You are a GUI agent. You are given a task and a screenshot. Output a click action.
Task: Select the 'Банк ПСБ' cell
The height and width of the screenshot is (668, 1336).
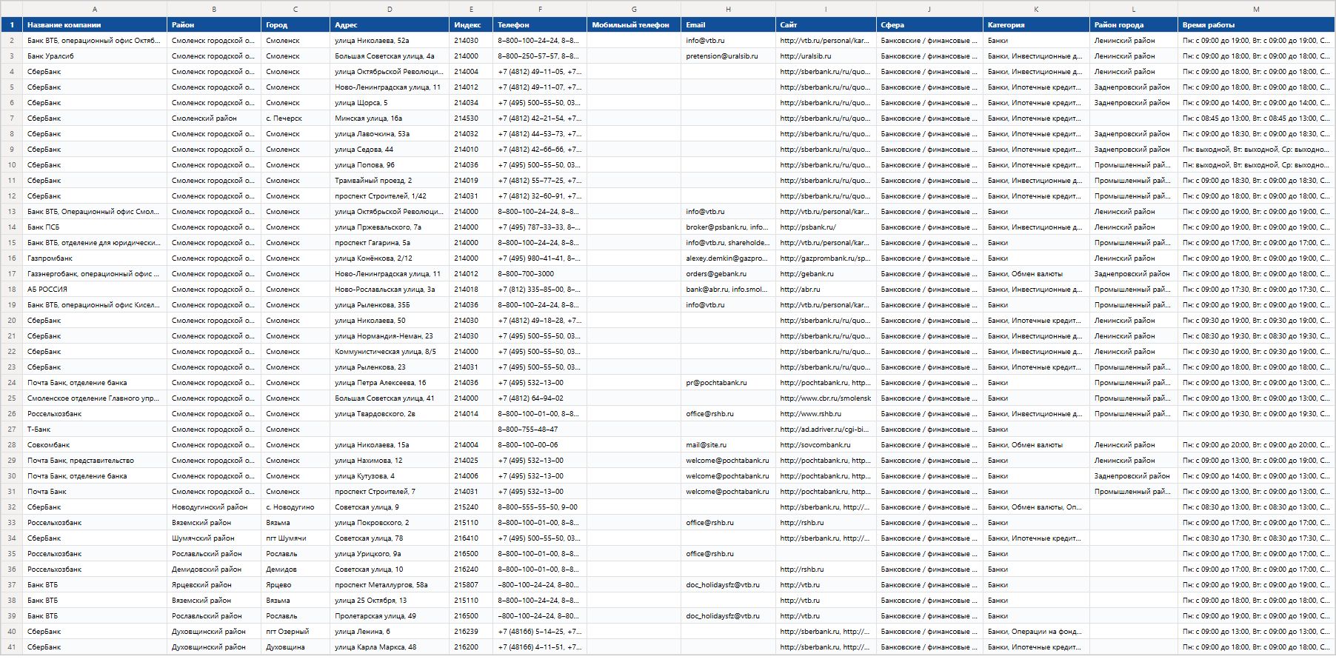coord(95,227)
